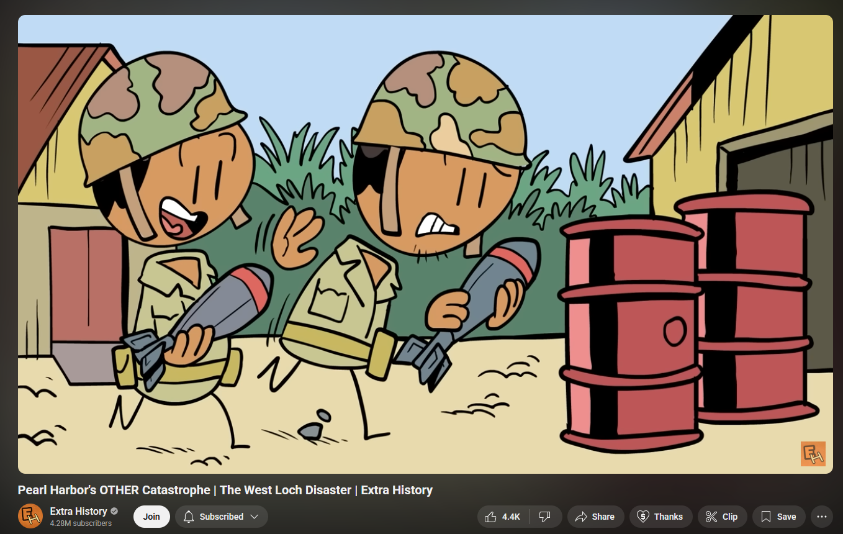Open the three-dot more actions menu
The width and height of the screenshot is (843, 534).
[x=822, y=517]
